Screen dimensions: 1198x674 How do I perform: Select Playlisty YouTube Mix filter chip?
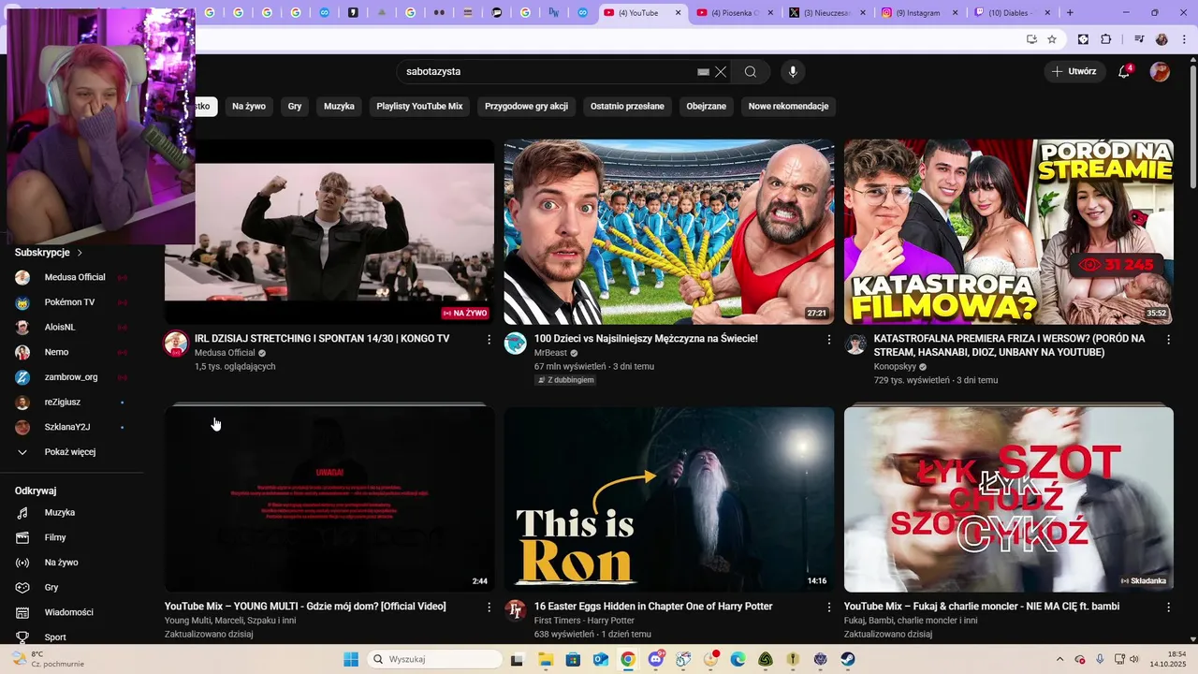[x=419, y=107]
